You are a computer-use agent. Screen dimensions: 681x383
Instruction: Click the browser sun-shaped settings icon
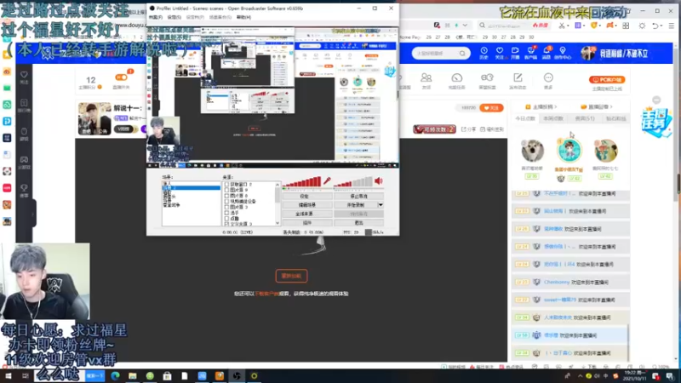tap(642, 26)
